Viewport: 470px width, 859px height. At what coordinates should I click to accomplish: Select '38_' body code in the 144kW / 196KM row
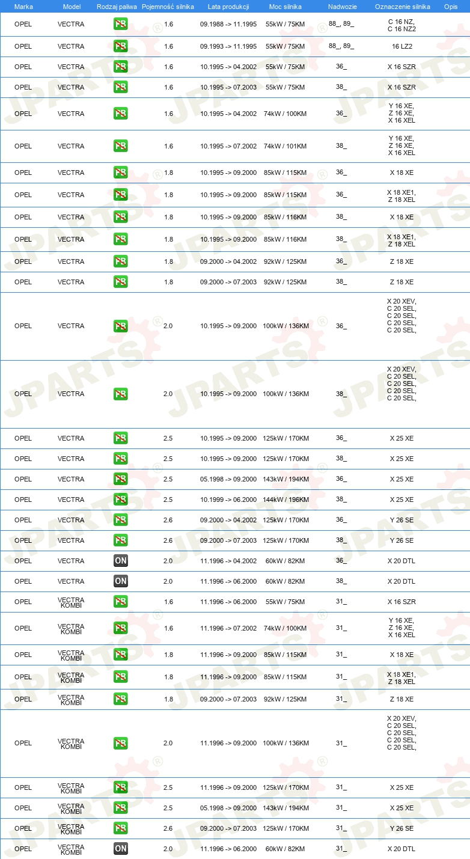click(341, 500)
